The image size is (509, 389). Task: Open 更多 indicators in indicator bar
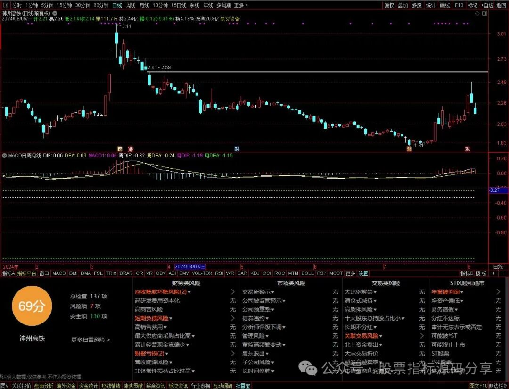[350, 274]
